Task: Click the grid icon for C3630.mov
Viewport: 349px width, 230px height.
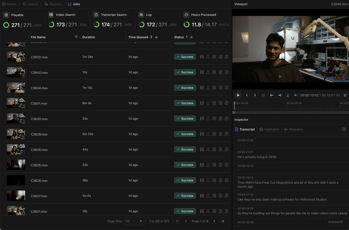Action: 214,119
